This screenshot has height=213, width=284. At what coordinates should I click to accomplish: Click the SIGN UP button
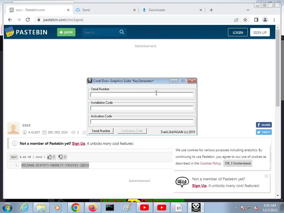[260, 32]
